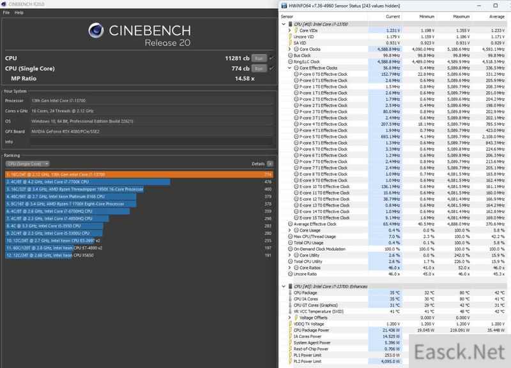
Task: Click the Cinebench title bar app icon
Action: tap(4, 4)
